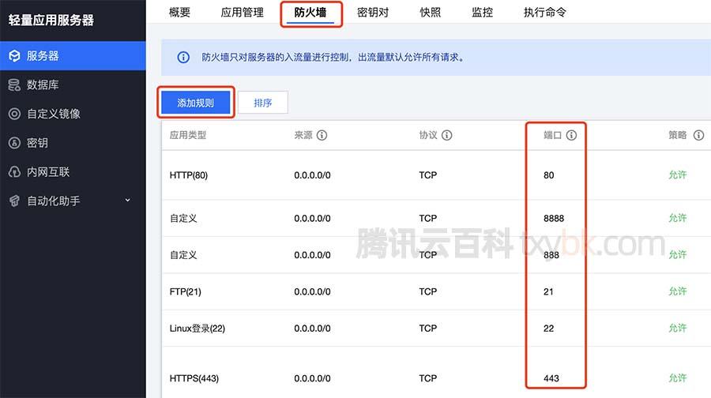
Task: Click the 服务器 cube icon in sidebar
Action: (14, 56)
